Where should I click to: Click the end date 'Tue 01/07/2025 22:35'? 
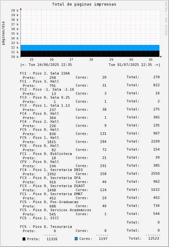pos(130,65)
